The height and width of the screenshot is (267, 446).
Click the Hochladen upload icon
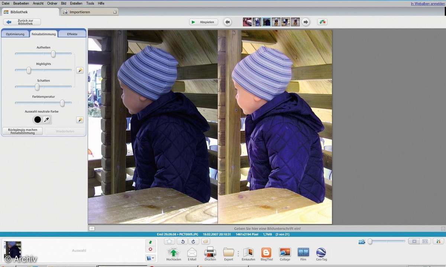pos(174,253)
